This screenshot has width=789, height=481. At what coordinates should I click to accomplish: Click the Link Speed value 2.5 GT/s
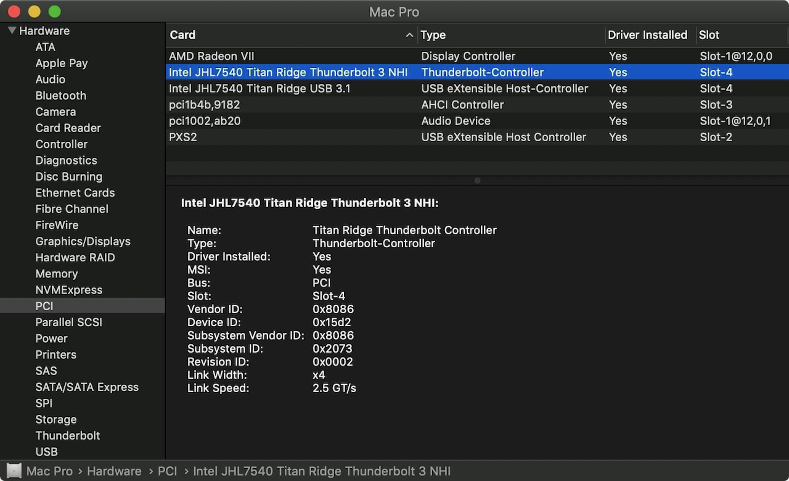point(334,388)
